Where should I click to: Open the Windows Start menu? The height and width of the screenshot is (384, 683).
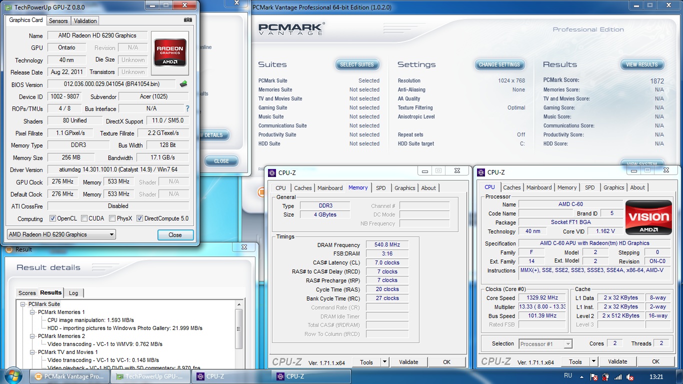pyautogui.click(x=12, y=376)
